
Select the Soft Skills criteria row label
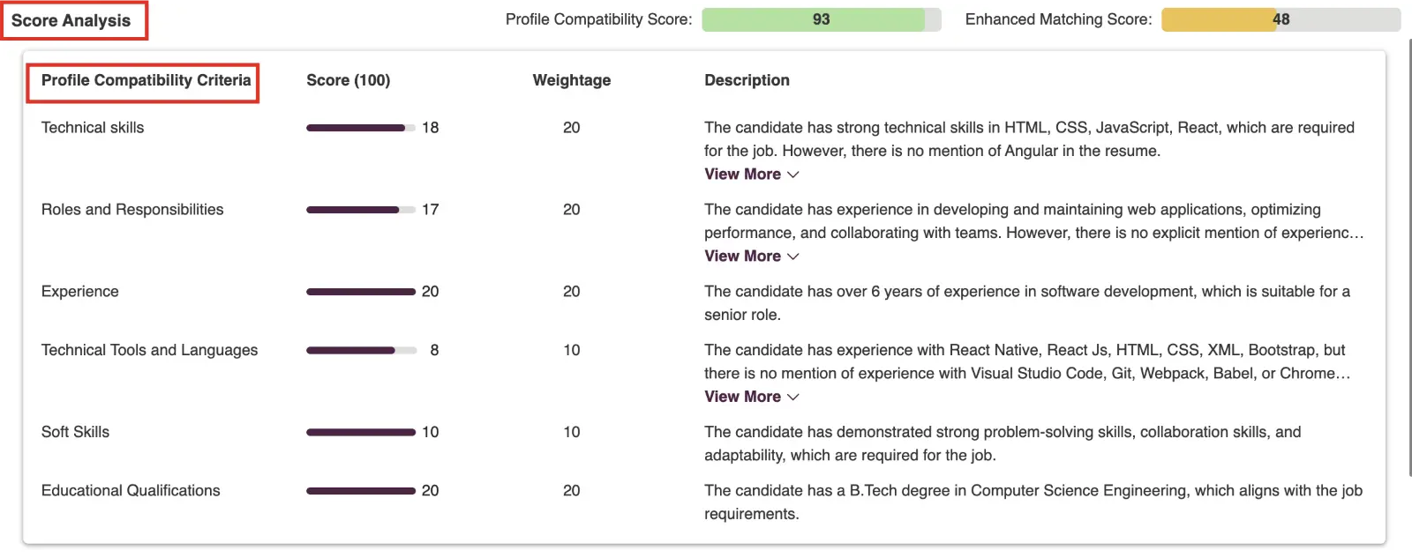pyautogui.click(x=75, y=432)
